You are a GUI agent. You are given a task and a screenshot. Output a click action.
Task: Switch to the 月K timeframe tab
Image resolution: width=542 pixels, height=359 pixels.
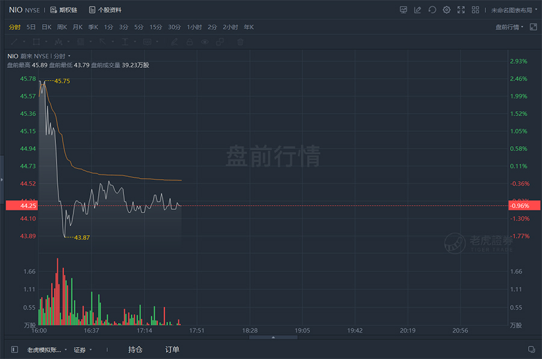(x=78, y=27)
